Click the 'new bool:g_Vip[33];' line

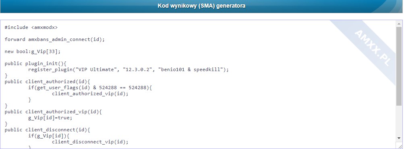tap(33, 52)
